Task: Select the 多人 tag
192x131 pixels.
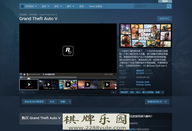Action: (x=138, y=92)
